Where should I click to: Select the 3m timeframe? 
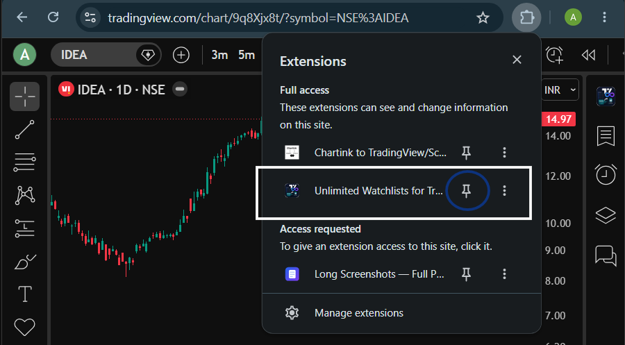coord(219,55)
